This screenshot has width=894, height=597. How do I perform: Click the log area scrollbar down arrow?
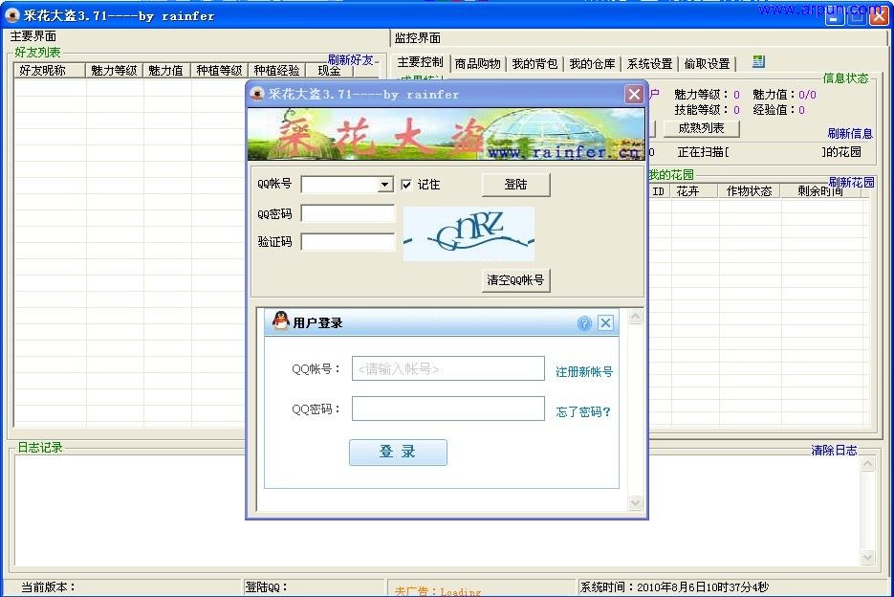point(867,557)
